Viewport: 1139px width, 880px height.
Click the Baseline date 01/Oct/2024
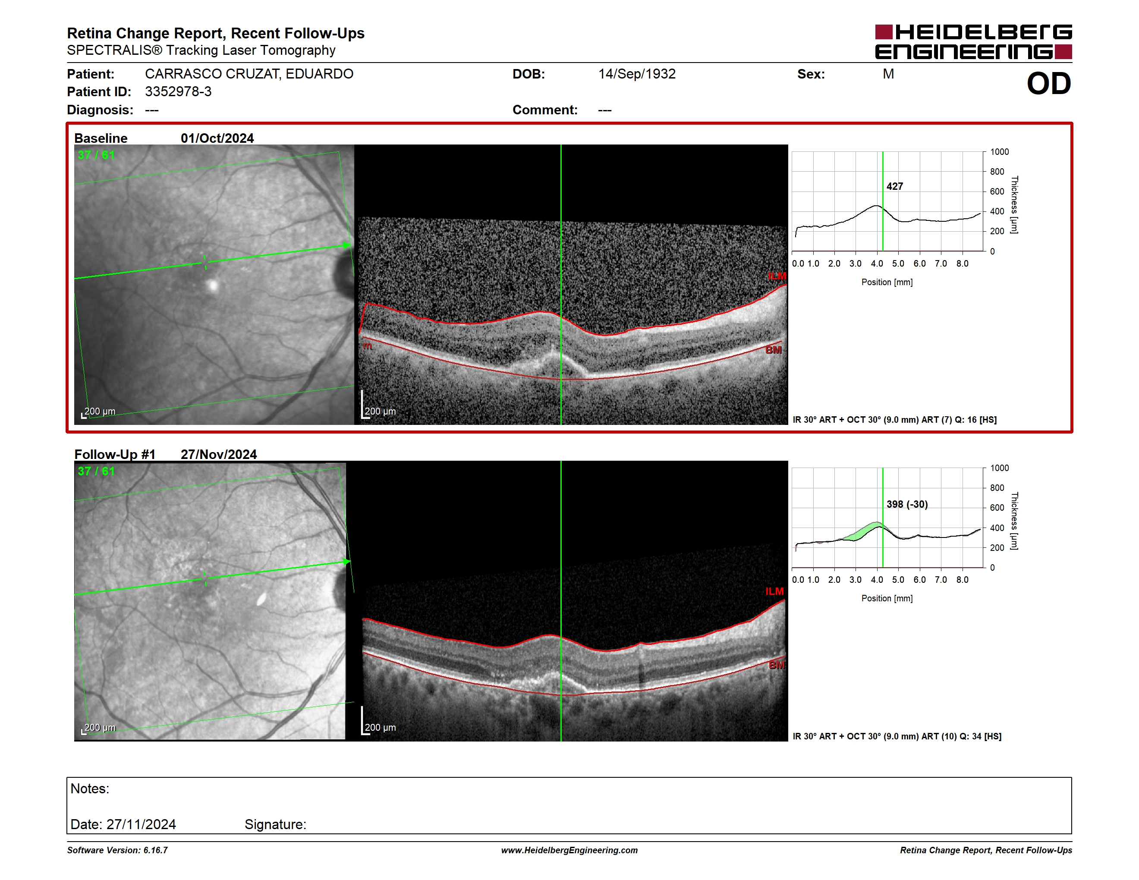(217, 138)
